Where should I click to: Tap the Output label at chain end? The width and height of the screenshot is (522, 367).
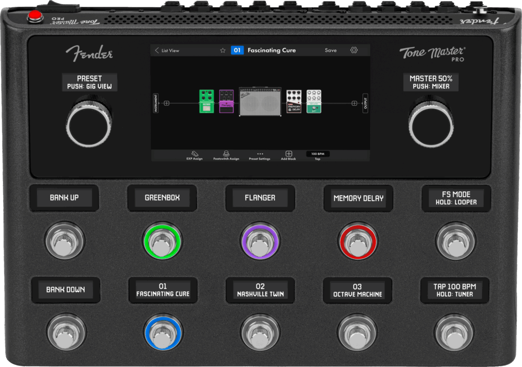(x=365, y=103)
